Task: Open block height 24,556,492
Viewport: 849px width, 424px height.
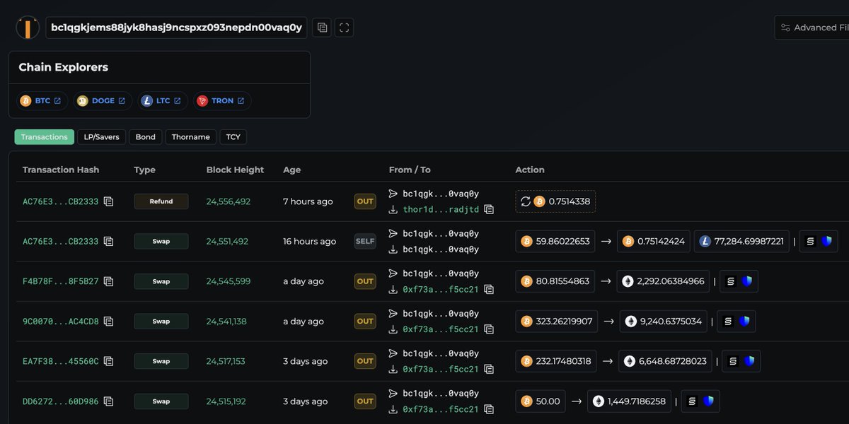Action: click(228, 201)
